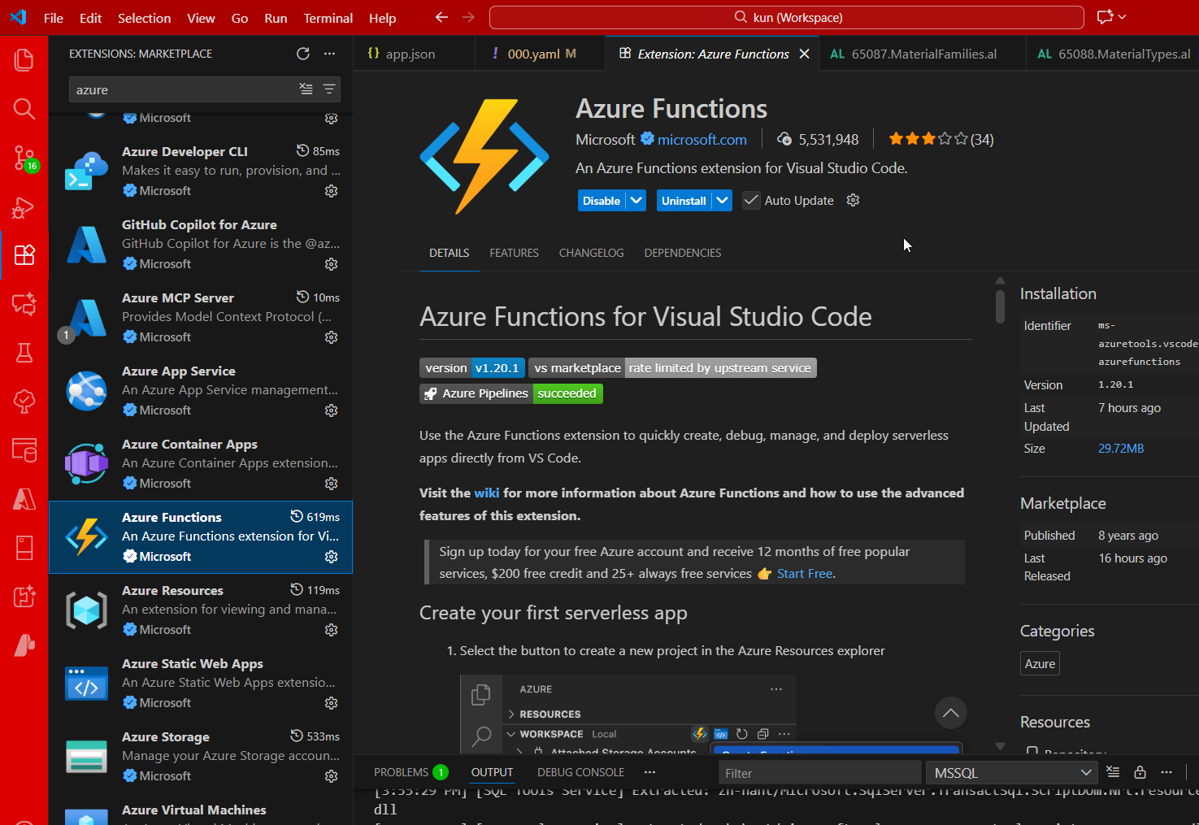Click the 29.72MB size link
This screenshot has height=825, width=1199.
tap(1121, 449)
